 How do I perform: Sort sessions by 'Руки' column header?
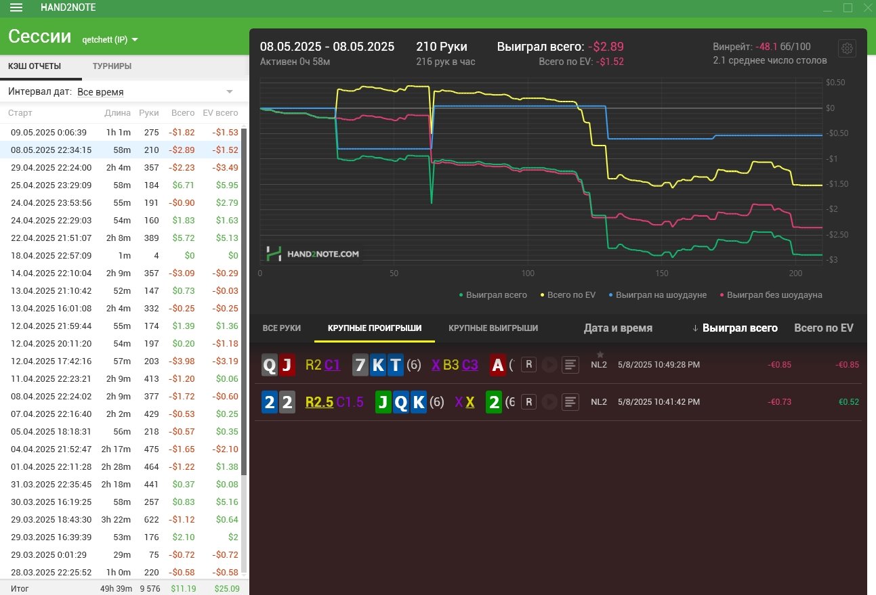pos(149,113)
